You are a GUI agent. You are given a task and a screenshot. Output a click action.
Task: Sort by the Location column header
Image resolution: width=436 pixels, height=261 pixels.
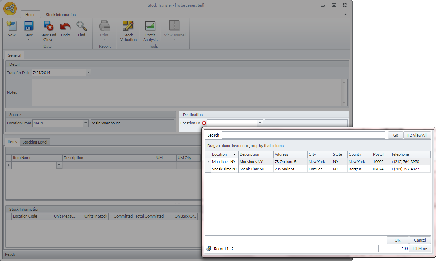[x=223, y=154]
